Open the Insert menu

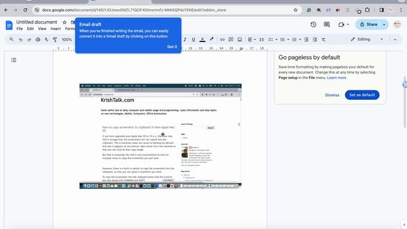click(55, 29)
